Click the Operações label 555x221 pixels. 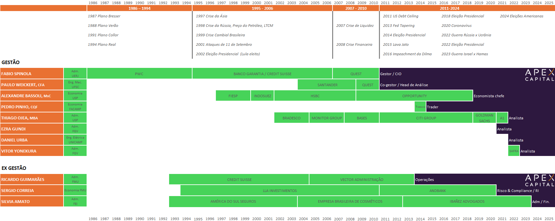click(424, 180)
